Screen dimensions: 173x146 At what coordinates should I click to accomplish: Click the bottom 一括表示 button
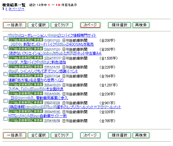[x=15, y=135]
